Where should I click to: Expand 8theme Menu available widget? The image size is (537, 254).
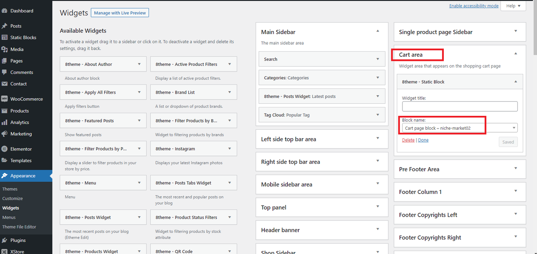[x=139, y=183]
